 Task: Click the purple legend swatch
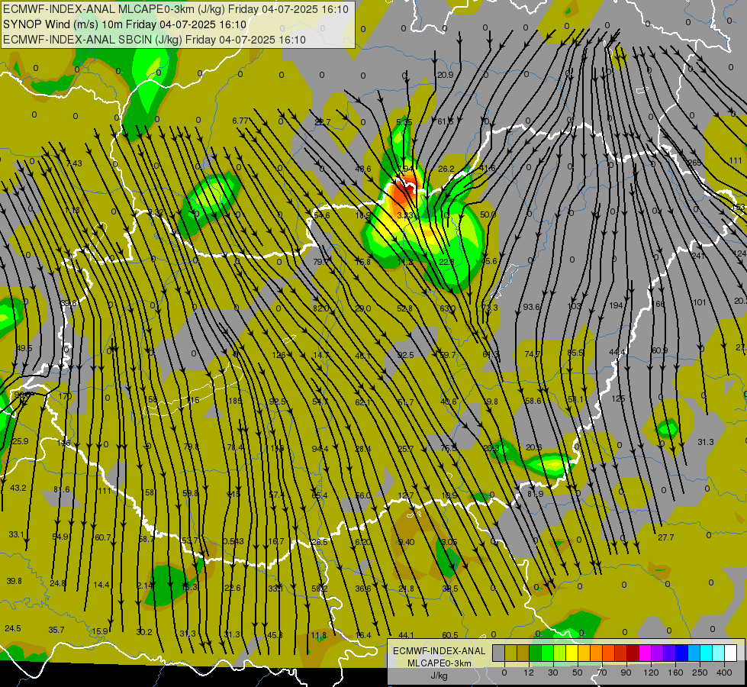[x=658, y=653]
